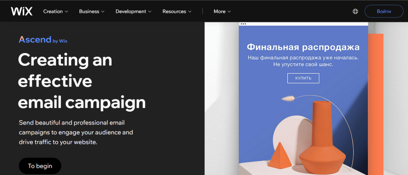Click the three dots on preview window bar

[x=243, y=24]
